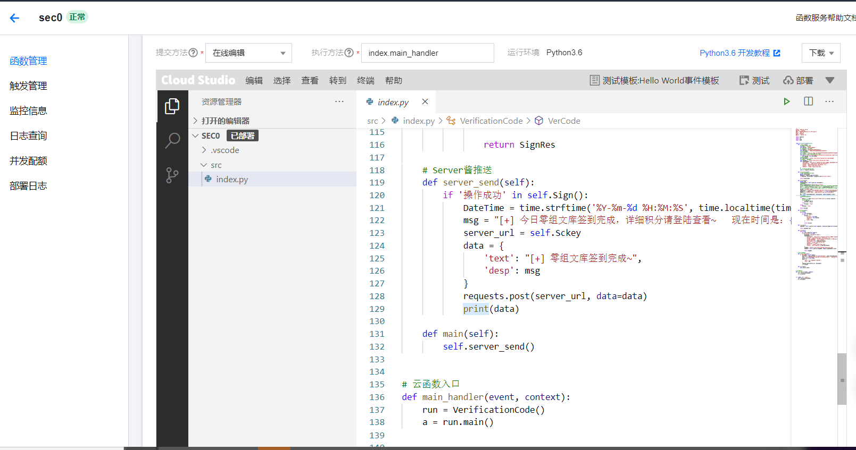856x450 pixels.
Task: Open editor more actions ellipsis
Action: pyautogui.click(x=829, y=101)
